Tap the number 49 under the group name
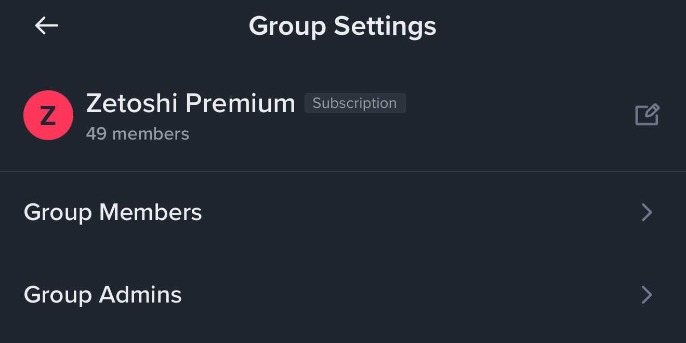The width and height of the screenshot is (686, 343). [96, 134]
